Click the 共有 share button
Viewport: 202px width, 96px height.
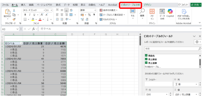pyautogui.click(x=196, y=5)
